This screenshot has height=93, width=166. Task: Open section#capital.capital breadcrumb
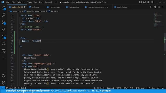coord(36,11)
